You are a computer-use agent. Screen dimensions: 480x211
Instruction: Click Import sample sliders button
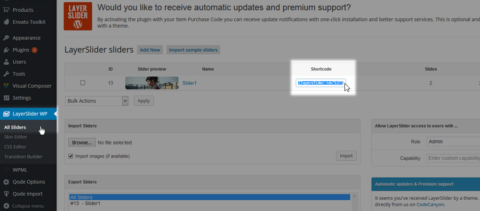point(193,50)
